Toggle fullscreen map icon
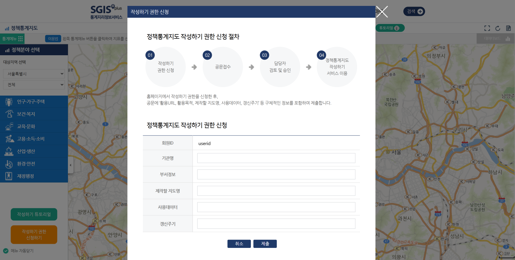Image resolution: width=515 pixels, height=260 pixels. click(x=487, y=28)
